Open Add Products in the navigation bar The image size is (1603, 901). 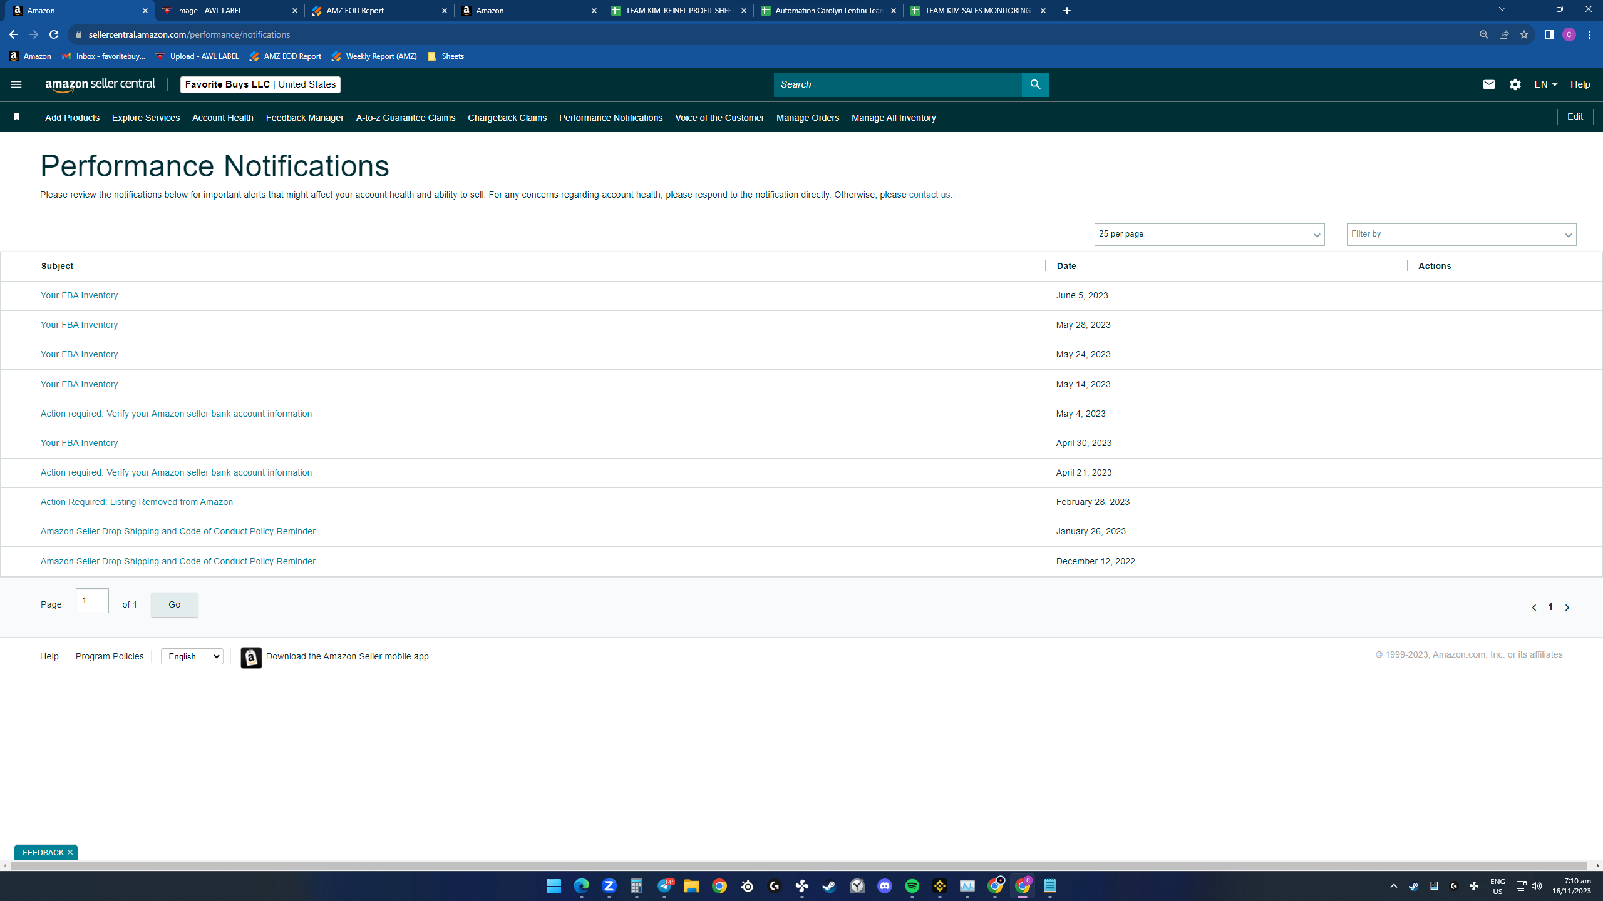[72, 118]
